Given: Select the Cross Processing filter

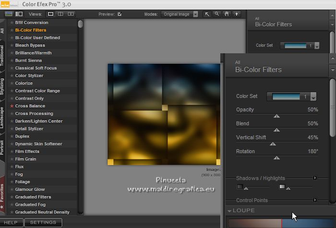Looking at the screenshot, I should (x=34, y=114).
